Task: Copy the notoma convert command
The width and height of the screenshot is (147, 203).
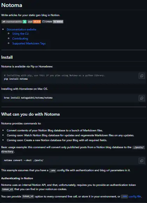Action: pos(142,161)
